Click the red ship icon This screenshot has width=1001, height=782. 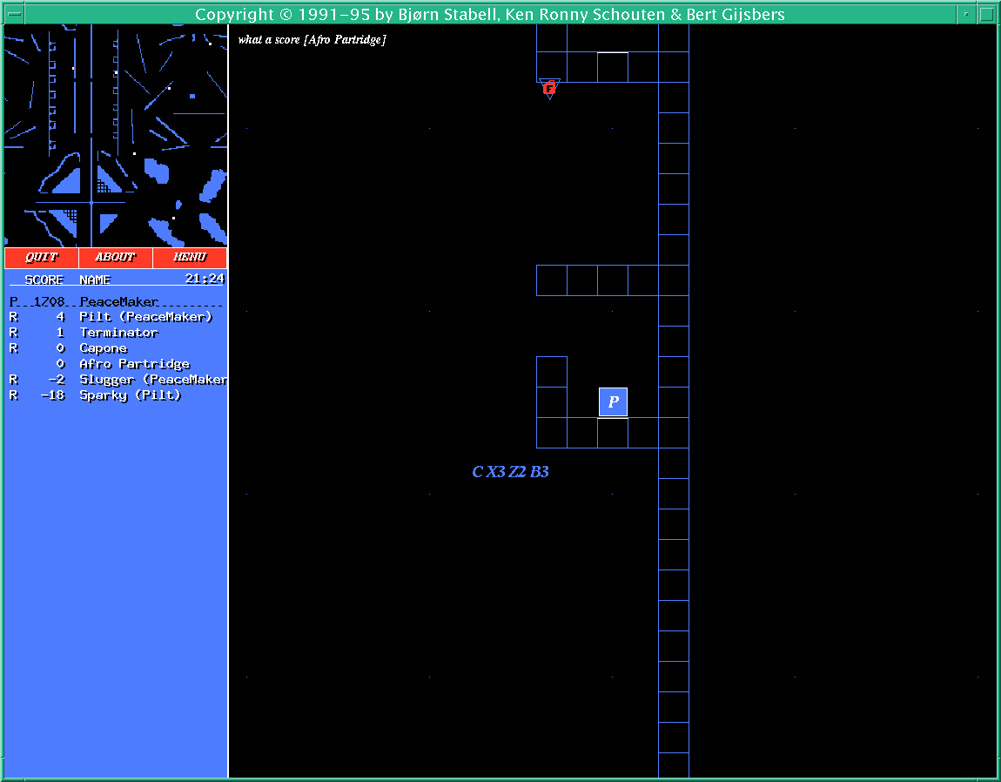pyautogui.click(x=549, y=87)
